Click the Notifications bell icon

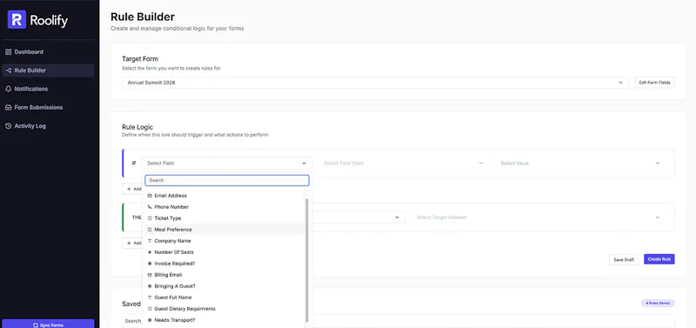(x=8, y=89)
